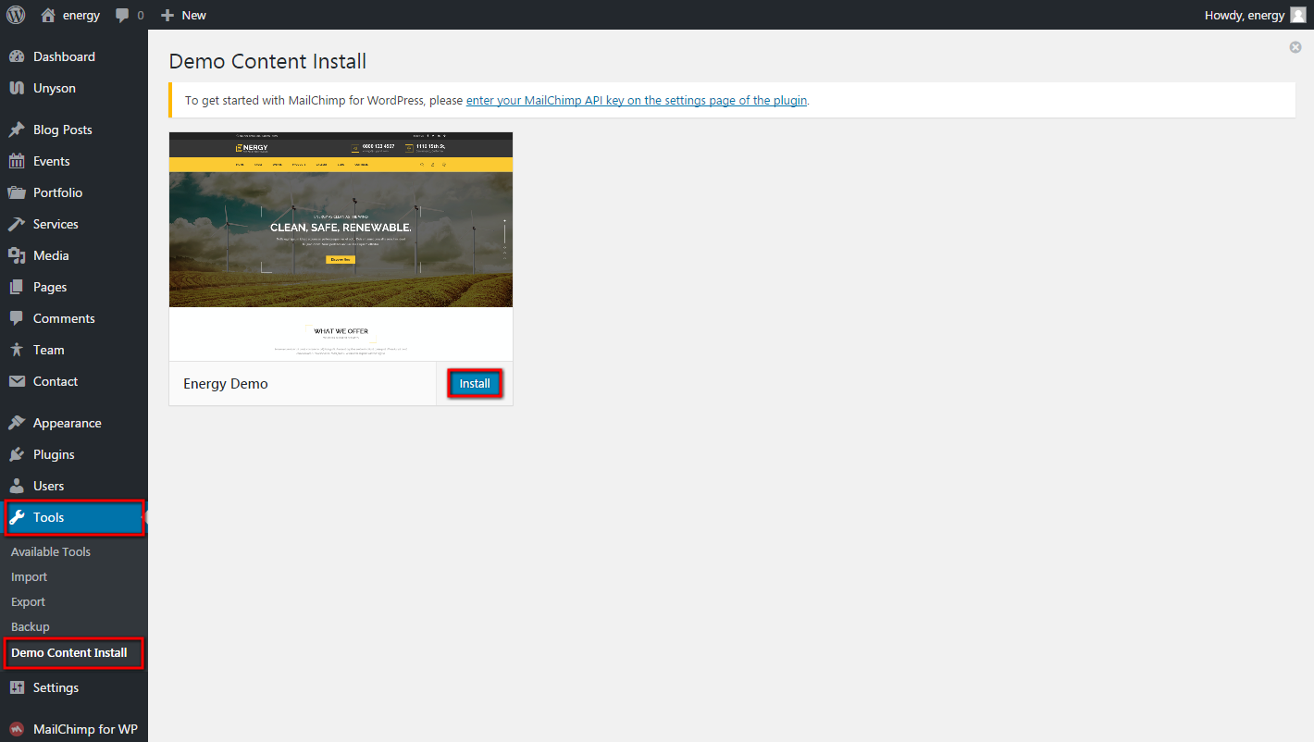Install the Energy Demo content
This screenshot has width=1314, height=742.
click(475, 384)
